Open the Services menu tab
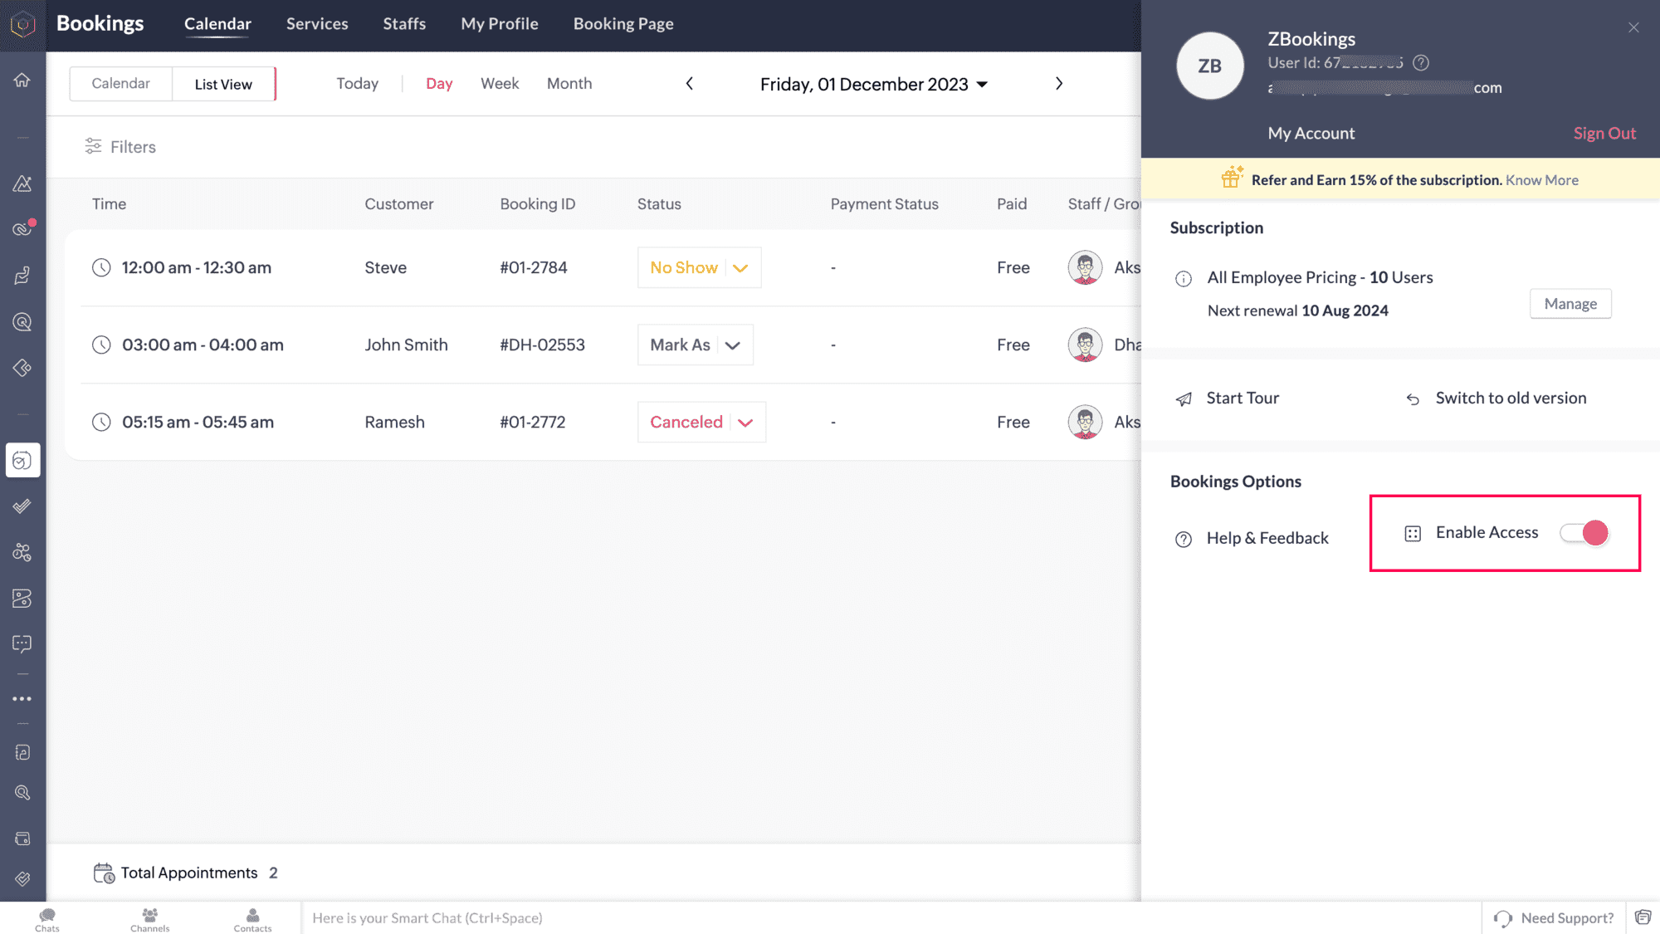This screenshot has width=1660, height=934. click(317, 24)
